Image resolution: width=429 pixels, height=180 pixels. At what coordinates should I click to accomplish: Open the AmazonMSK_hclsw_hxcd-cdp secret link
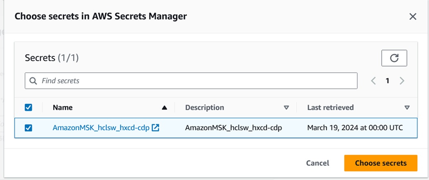coord(101,128)
